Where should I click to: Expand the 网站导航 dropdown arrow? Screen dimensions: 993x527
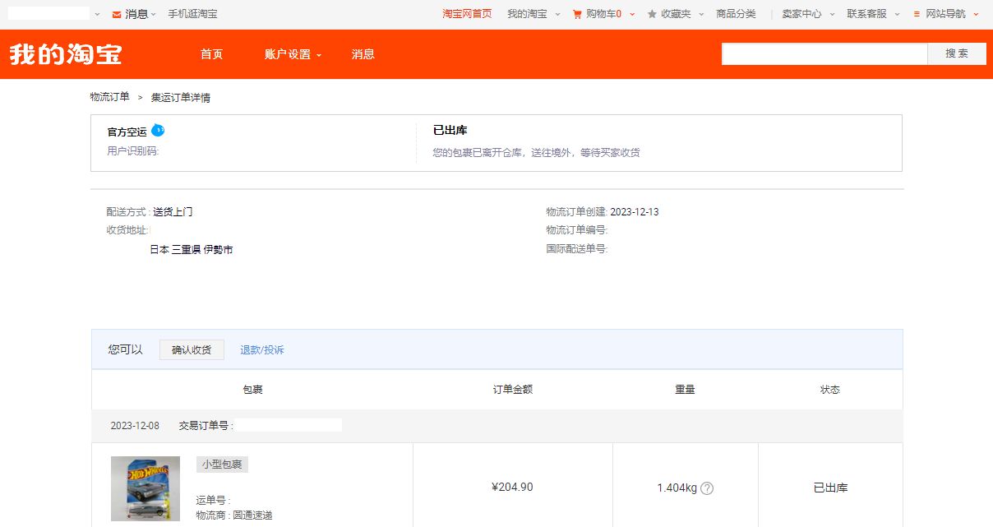point(976,14)
